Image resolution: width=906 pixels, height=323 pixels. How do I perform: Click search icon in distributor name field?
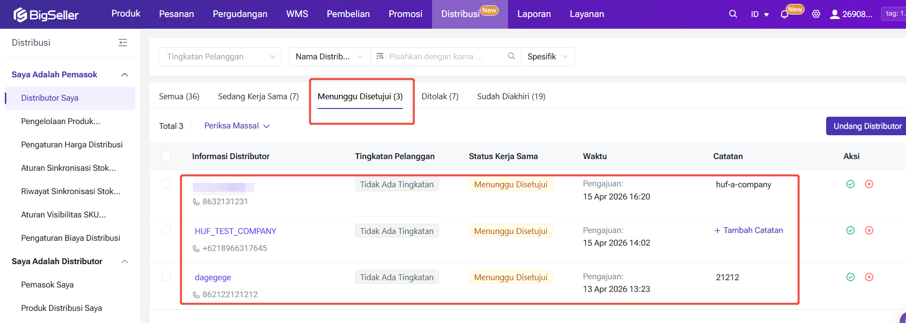[x=511, y=56]
